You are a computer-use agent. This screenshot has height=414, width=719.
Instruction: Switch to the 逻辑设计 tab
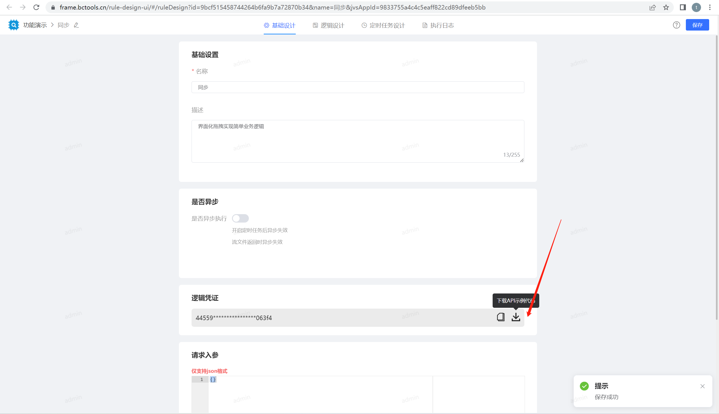[328, 25]
